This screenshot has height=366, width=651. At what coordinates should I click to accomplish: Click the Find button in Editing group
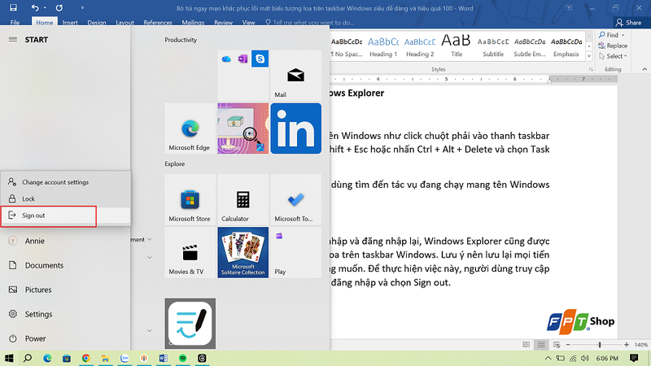(x=609, y=35)
